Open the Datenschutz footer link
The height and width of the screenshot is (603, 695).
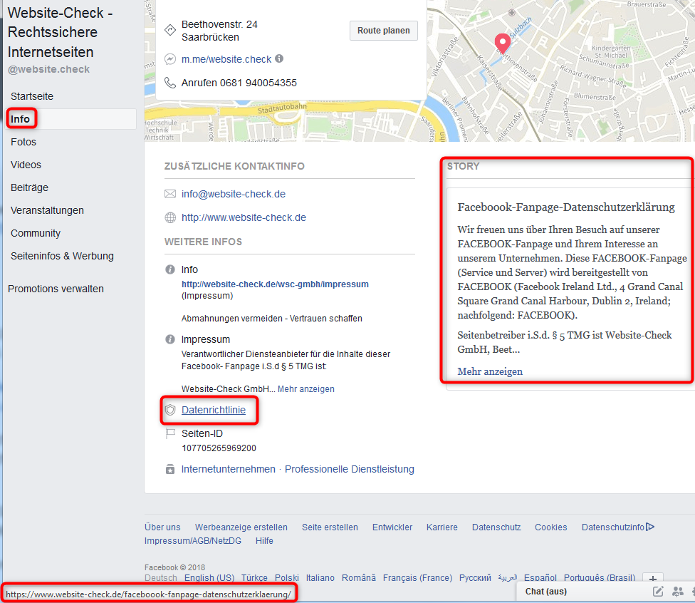click(496, 527)
